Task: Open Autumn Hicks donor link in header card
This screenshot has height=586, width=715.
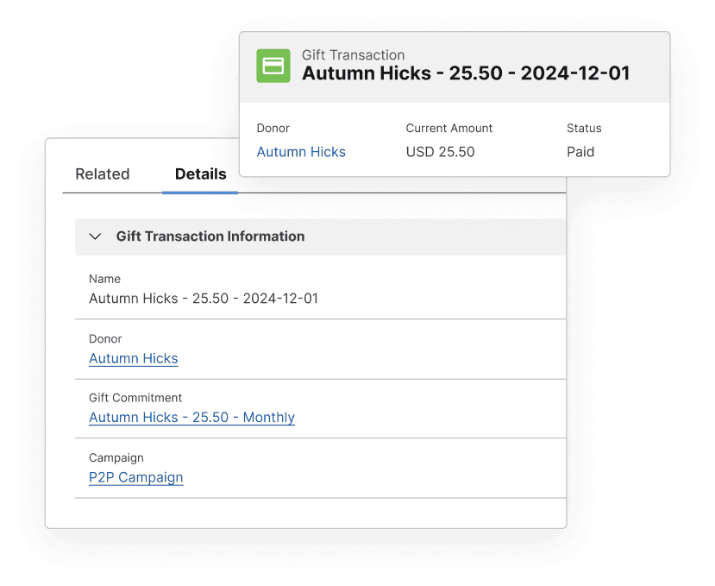Action: [301, 152]
